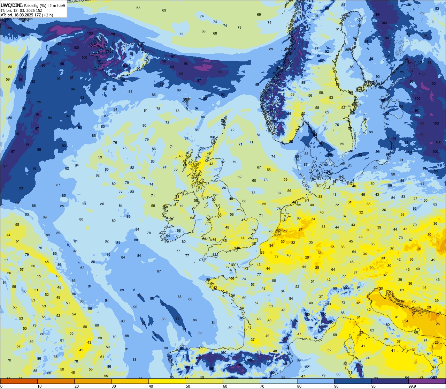The width and height of the screenshot is (446, 389).
Task: Select the amber legend swatch between 30 and 40
Action: coord(130,381)
